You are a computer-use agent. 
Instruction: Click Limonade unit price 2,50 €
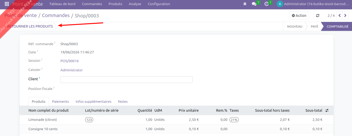[194, 120]
